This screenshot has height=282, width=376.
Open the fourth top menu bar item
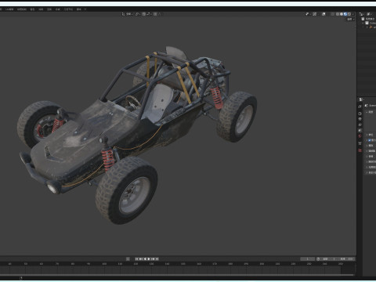[x=32, y=9]
